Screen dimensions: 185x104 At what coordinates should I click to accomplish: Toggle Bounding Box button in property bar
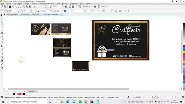tap(120, 11)
